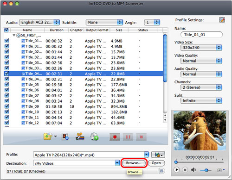Uncheck the Title_07 row checkbox
Image resolution: width=232 pixels, height=180 pixels.
point(6,95)
